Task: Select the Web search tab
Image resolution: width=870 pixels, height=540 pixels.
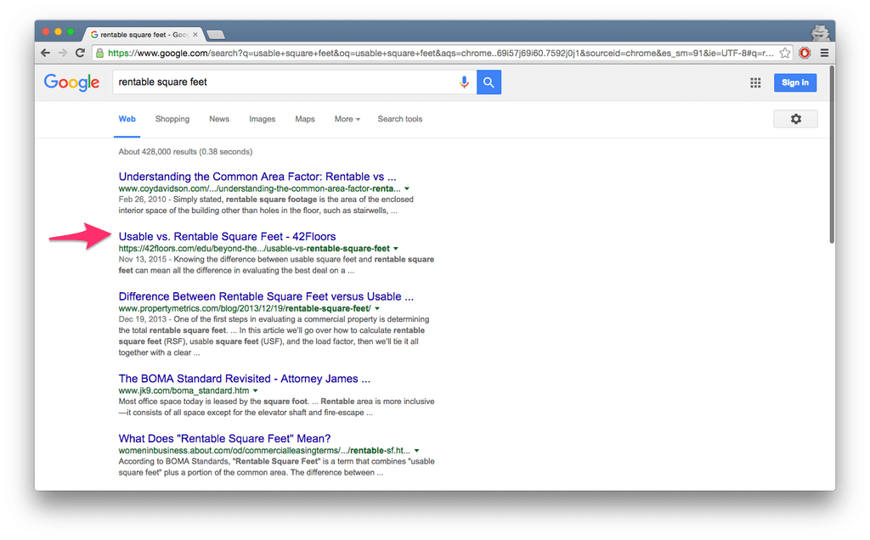Action: pyautogui.click(x=127, y=119)
